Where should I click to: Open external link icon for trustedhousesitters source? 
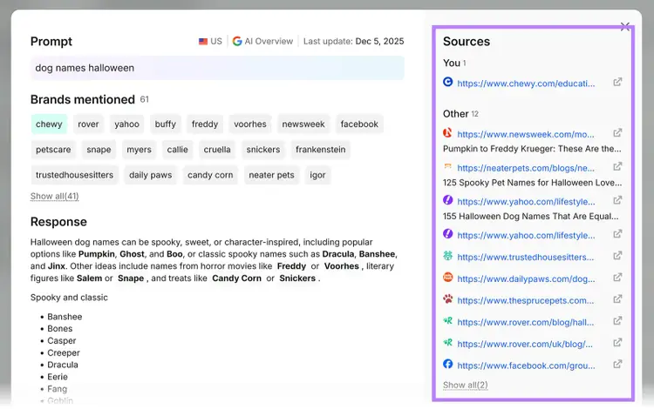click(617, 256)
